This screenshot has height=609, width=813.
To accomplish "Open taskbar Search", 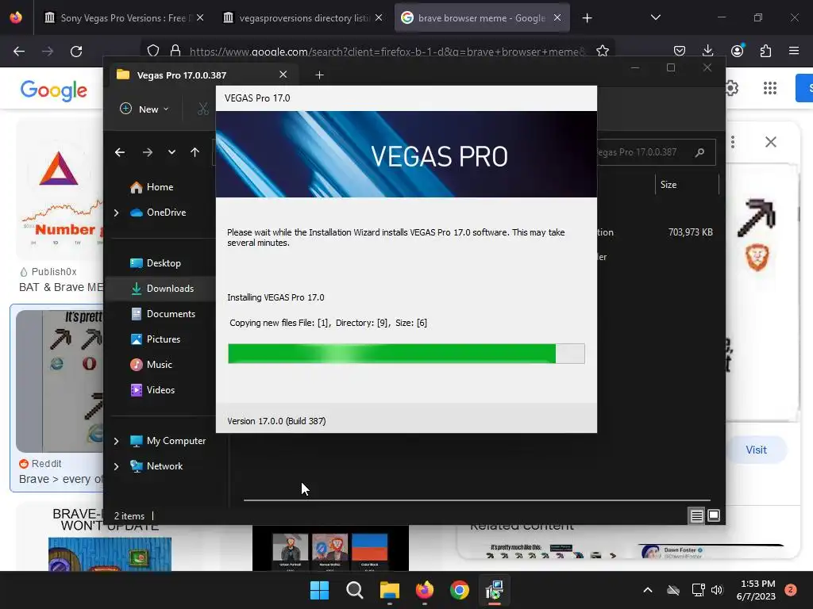I will point(355,590).
